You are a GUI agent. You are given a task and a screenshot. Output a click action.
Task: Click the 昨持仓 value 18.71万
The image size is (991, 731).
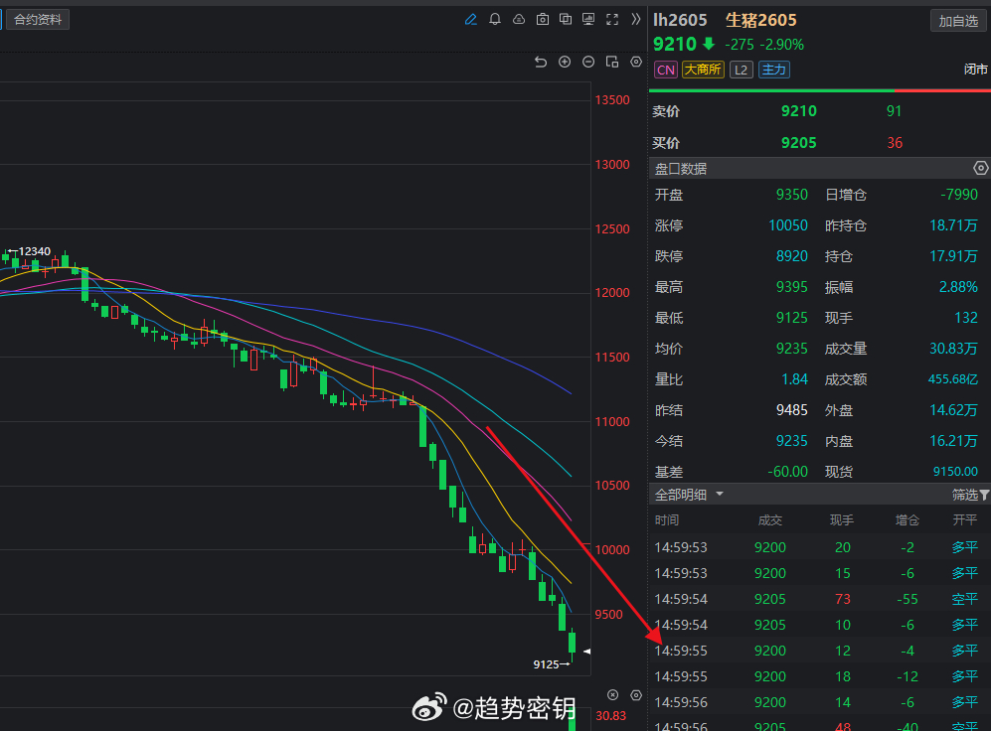[x=953, y=225]
